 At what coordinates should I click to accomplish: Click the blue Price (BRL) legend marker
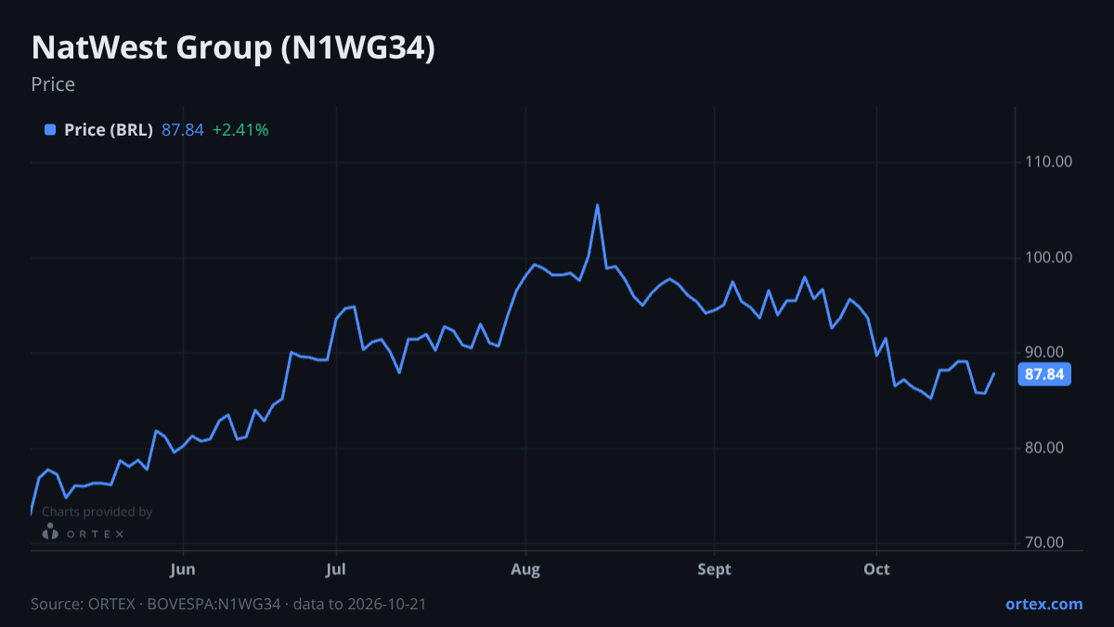pos(50,130)
